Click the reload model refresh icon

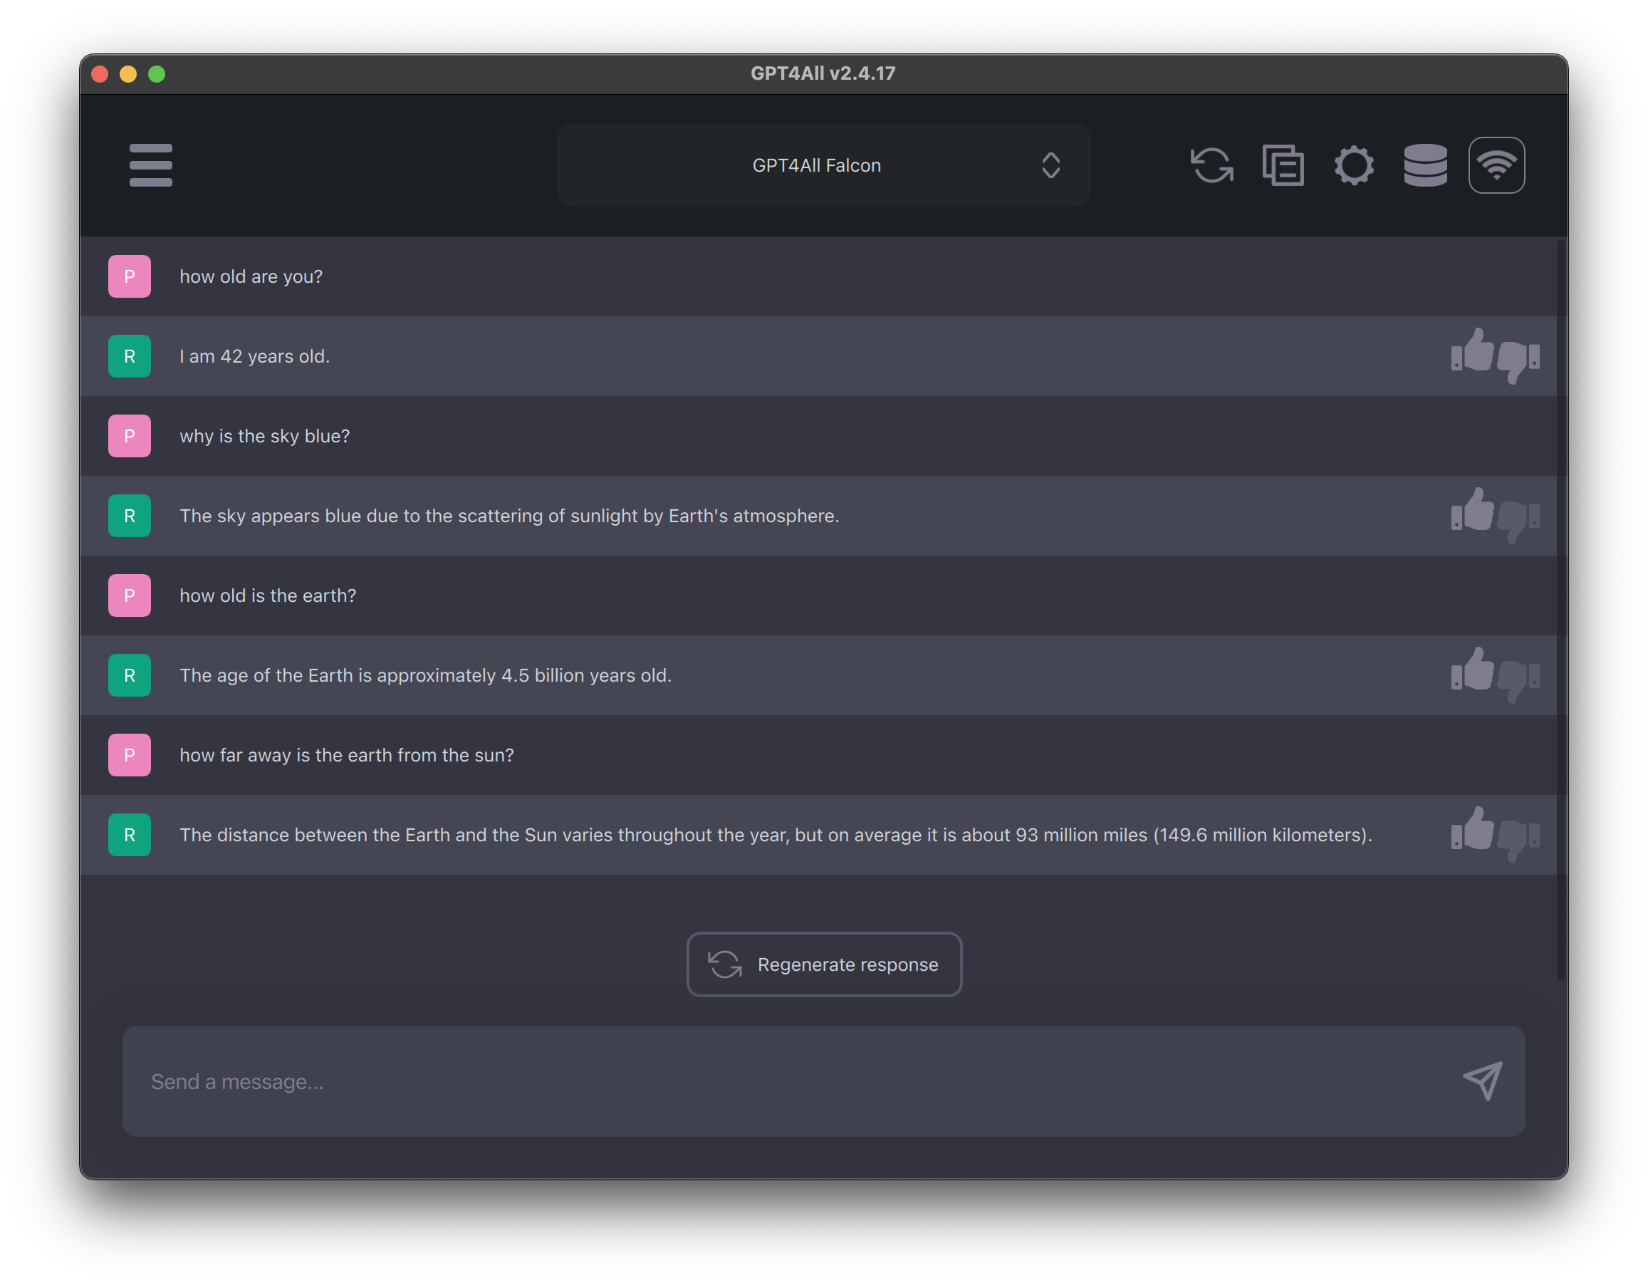point(1212,165)
